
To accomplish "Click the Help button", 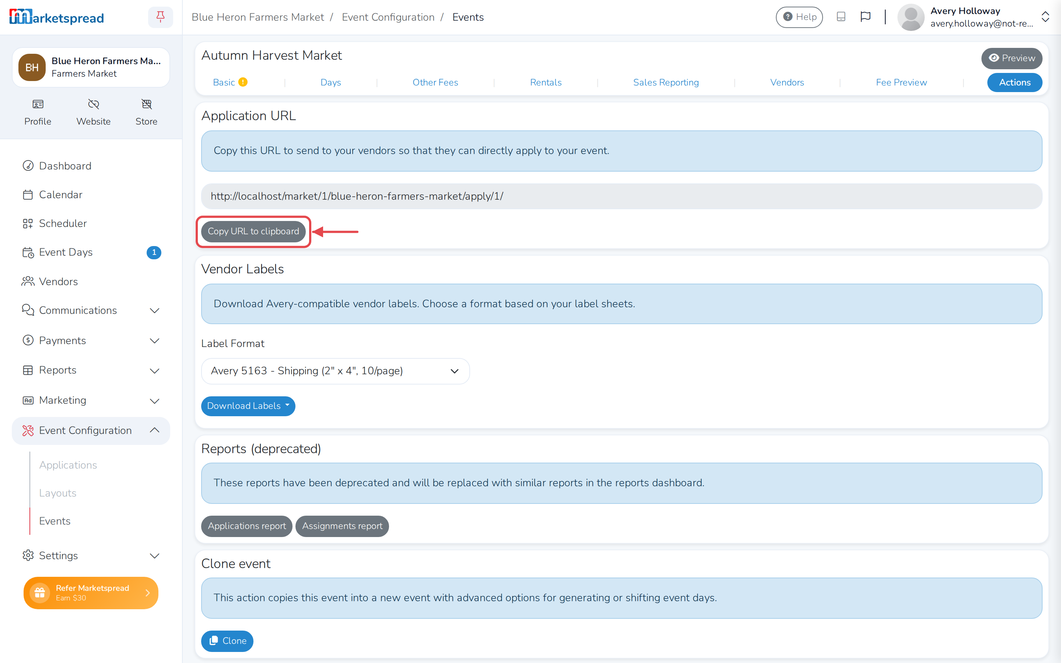I will [x=799, y=17].
